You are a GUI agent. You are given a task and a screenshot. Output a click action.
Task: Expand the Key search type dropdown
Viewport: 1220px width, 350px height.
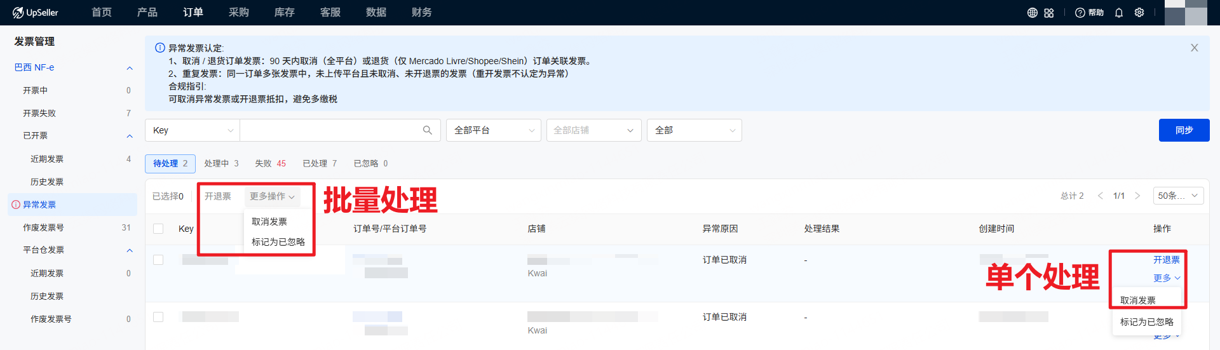pyautogui.click(x=193, y=130)
